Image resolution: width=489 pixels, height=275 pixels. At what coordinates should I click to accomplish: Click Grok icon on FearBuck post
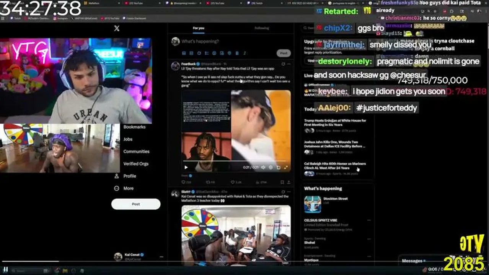point(283,64)
